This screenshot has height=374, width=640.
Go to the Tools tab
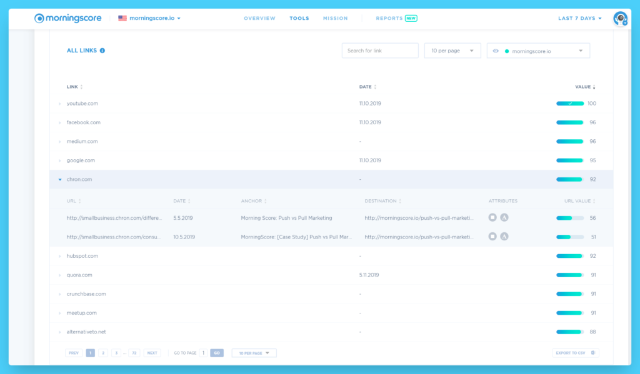(299, 18)
